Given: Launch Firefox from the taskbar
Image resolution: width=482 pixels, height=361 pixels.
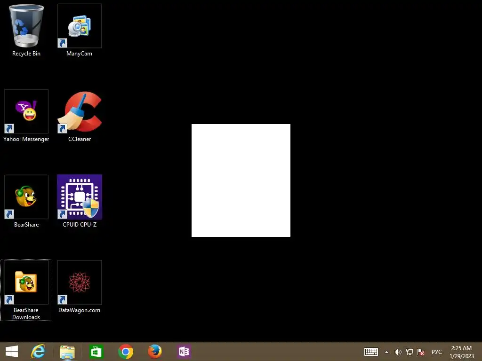Looking at the screenshot, I should pyautogui.click(x=154, y=352).
